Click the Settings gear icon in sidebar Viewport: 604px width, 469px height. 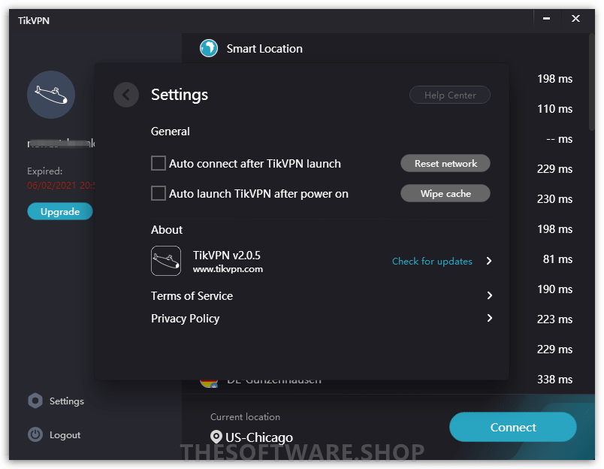pos(35,401)
